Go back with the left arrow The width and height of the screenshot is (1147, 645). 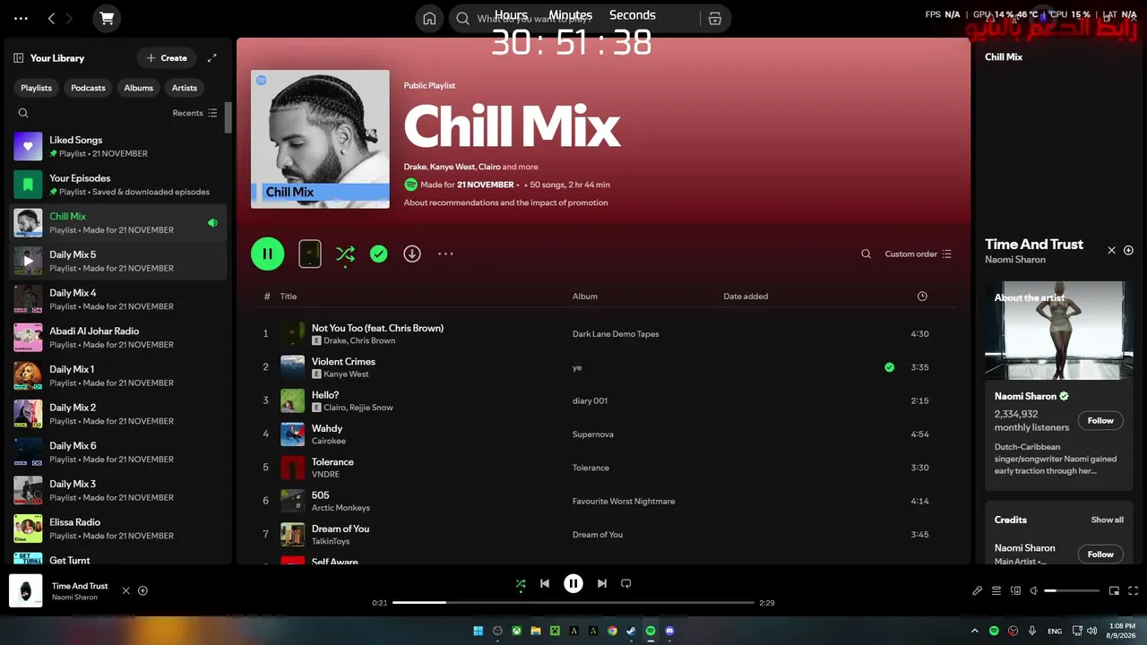51,18
